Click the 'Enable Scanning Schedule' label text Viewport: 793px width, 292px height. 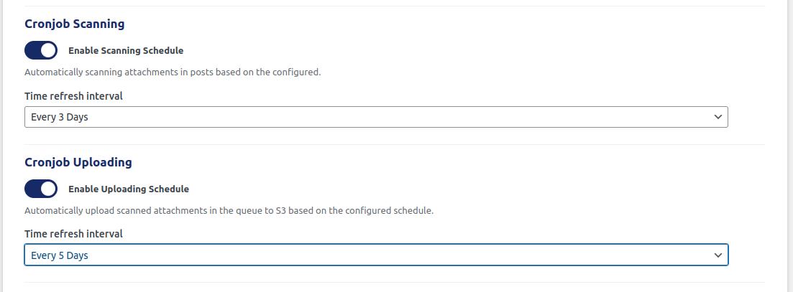click(126, 51)
